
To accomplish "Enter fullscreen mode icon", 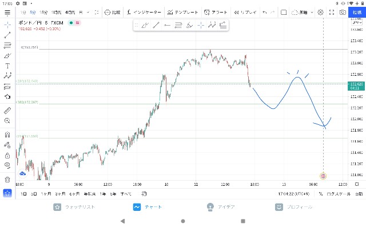I will click(x=332, y=12).
